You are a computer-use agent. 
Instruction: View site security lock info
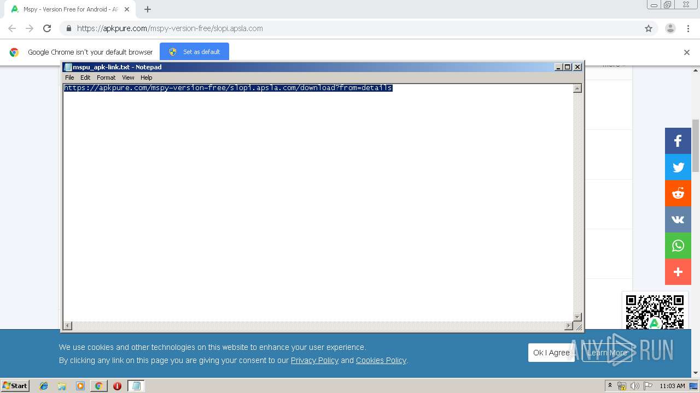(69, 28)
